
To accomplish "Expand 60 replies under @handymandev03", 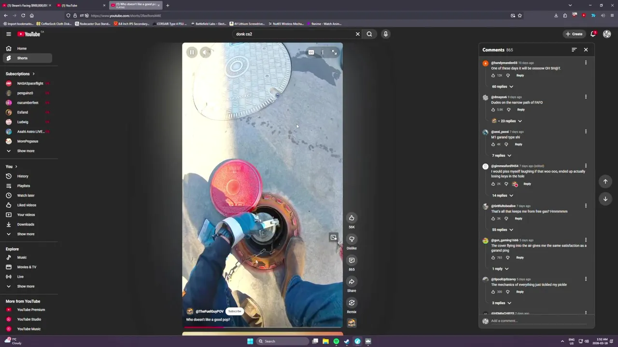I will tap(503, 86).
